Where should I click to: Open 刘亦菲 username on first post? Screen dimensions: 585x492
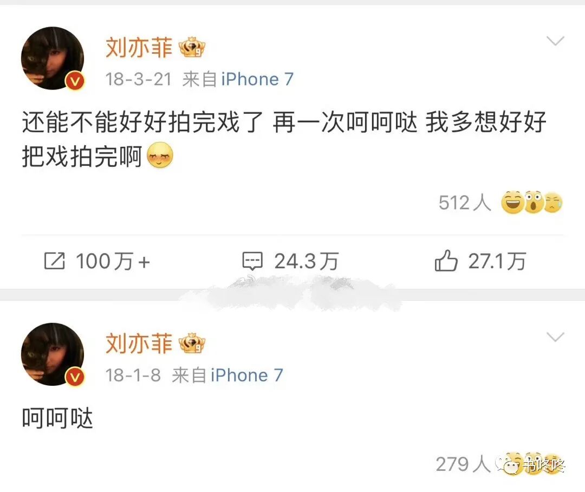click(139, 47)
